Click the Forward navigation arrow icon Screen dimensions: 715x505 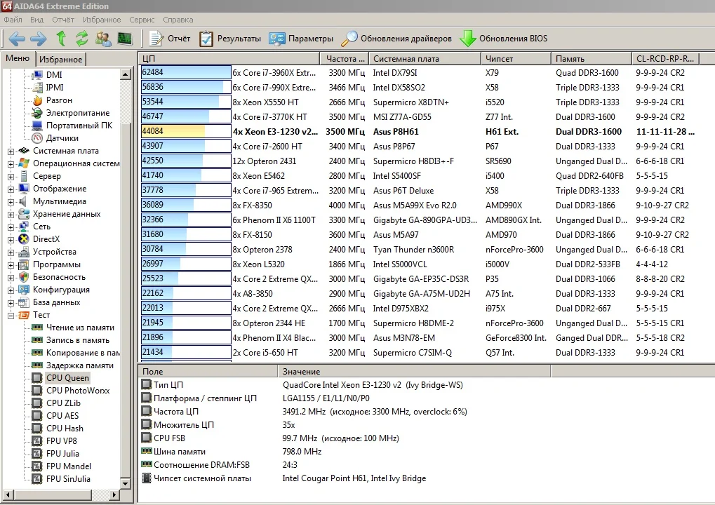coord(38,39)
